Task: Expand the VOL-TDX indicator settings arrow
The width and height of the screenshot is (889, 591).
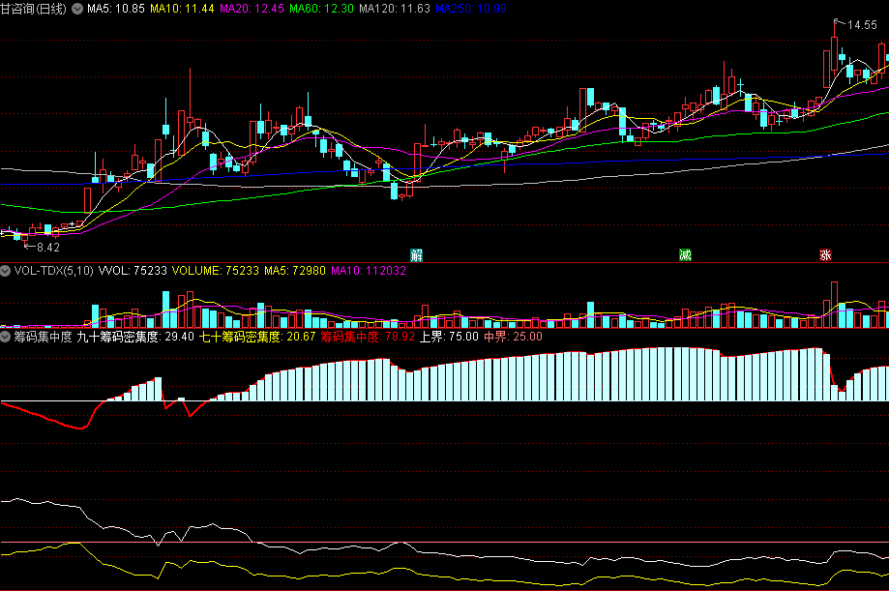Action: tap(6, 272)
